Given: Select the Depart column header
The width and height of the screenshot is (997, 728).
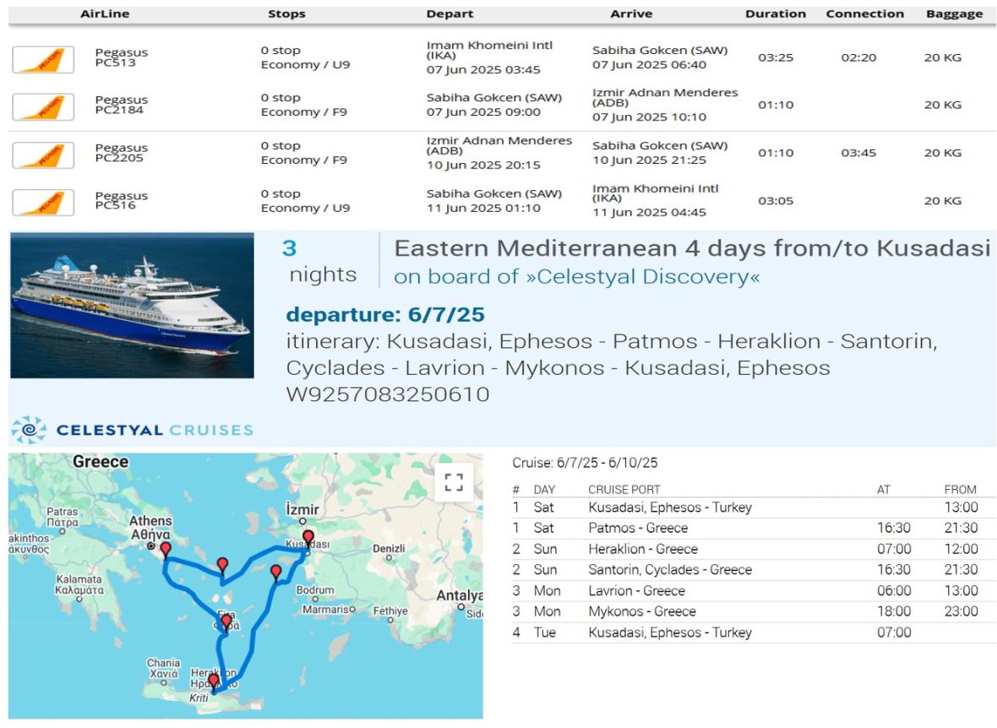Looking at the screenshot, I should (x=449, y=14).
